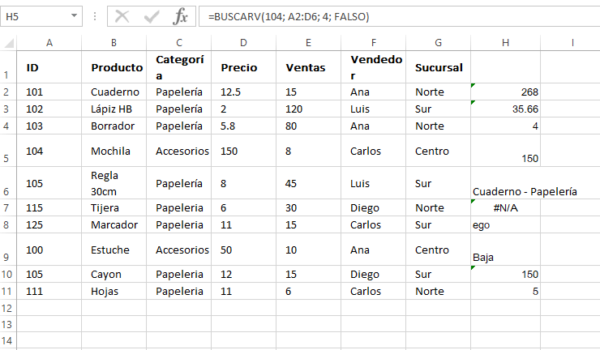Viewport: 600px width, 350px height.
Task: Select row 7 header
Action: click(x=7, y=207)
